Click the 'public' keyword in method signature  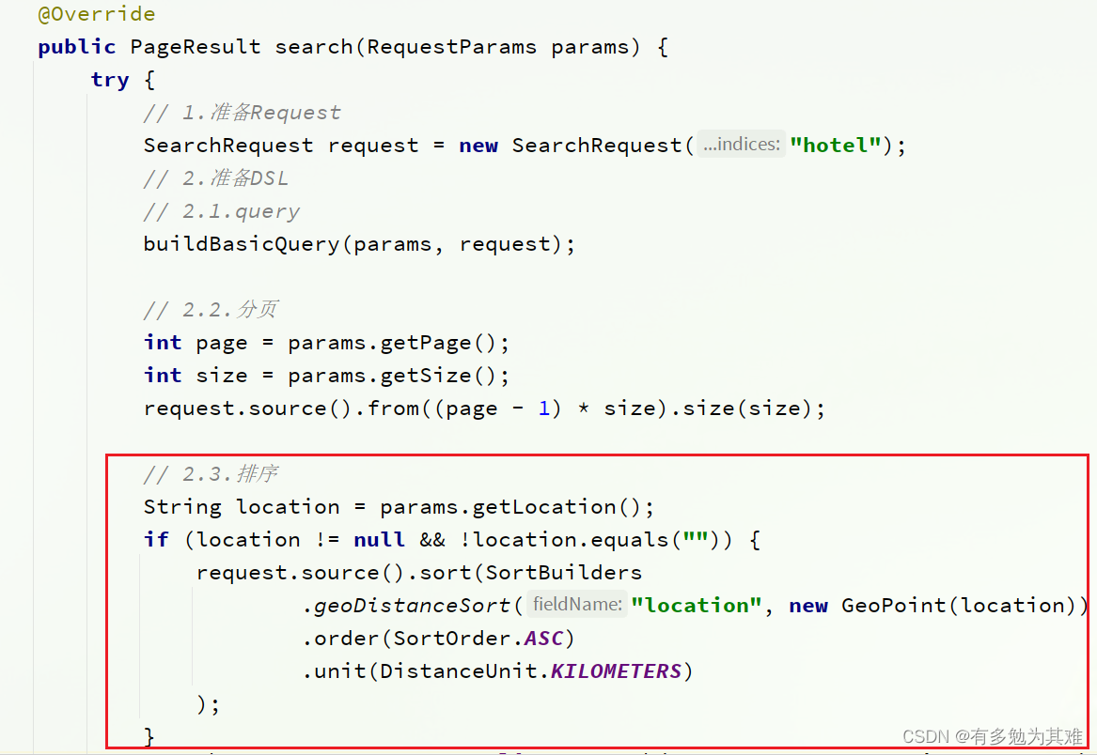[x=77, y=47]
